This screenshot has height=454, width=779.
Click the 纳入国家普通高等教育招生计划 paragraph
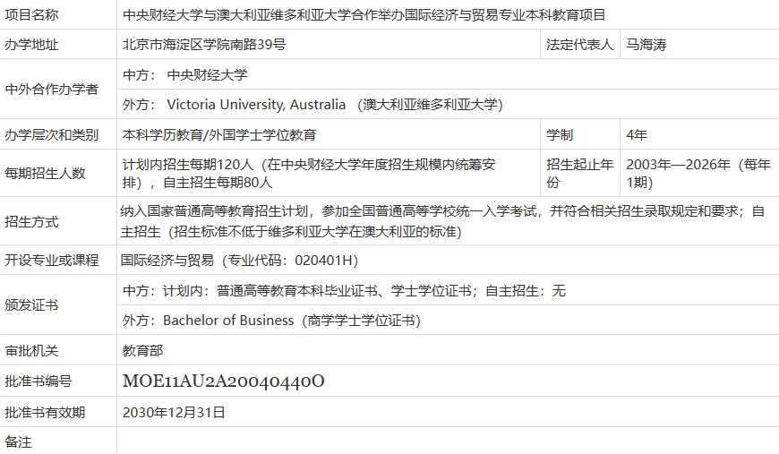(x=442, y=221)
